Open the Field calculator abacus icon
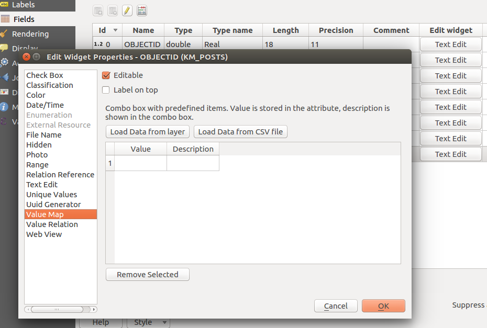This screenshot has height=328, width=487. click(142, 10)
